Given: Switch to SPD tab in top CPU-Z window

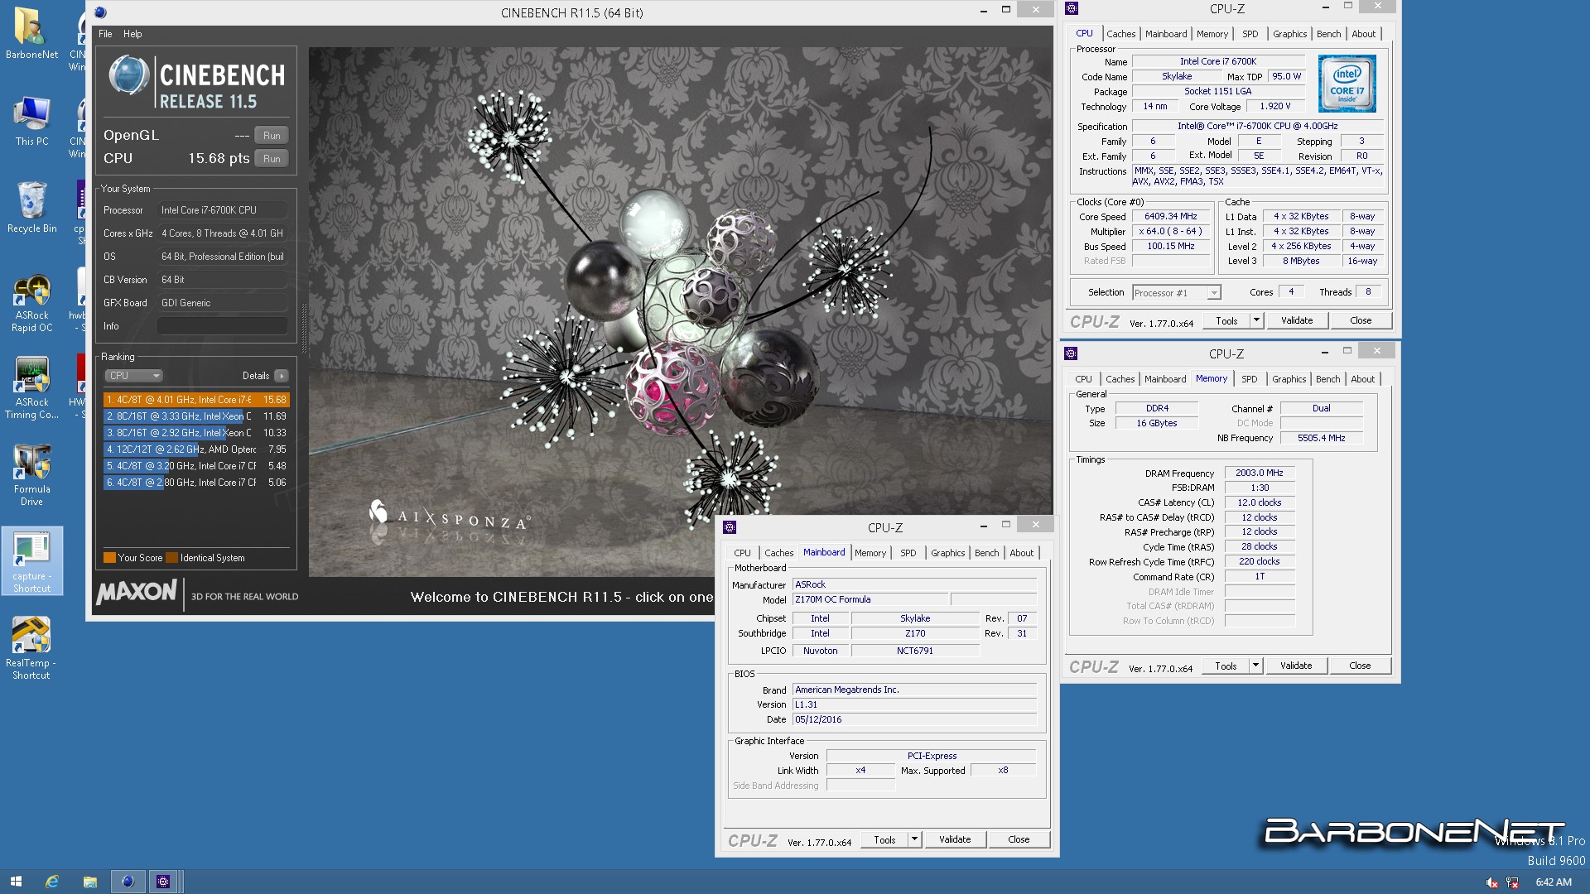Looking at the screenshot, I should [x=1250, y=34].
